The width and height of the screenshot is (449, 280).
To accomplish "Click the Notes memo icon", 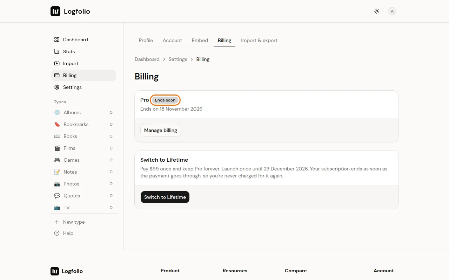I will click(x=57, y=172).
